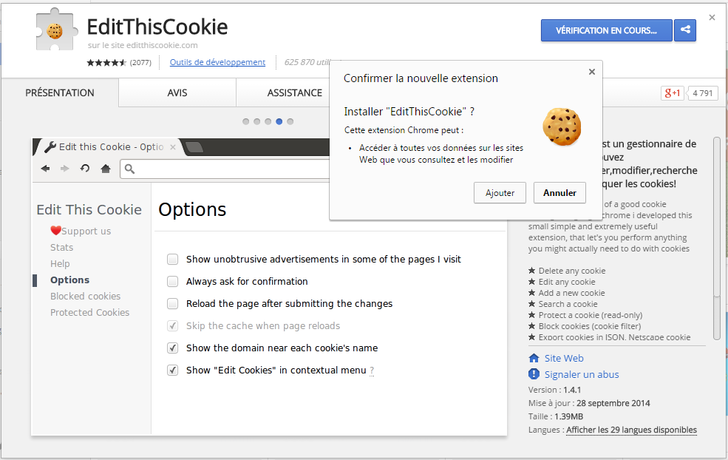The height and width of the screenshot is (460, 728).
Task: Click the 4 791 count beside +1
Action: click(x=702, y=93)
